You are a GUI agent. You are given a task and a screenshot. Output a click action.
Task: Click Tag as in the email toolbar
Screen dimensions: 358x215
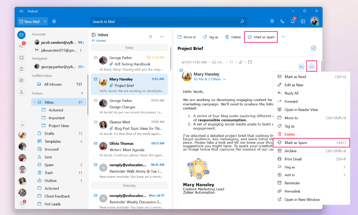point(210,37)
